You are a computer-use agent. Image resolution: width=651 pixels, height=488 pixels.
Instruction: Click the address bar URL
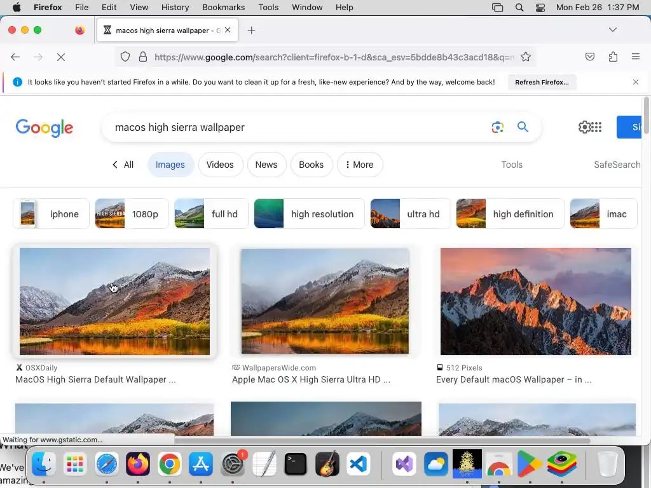[334, 57]
